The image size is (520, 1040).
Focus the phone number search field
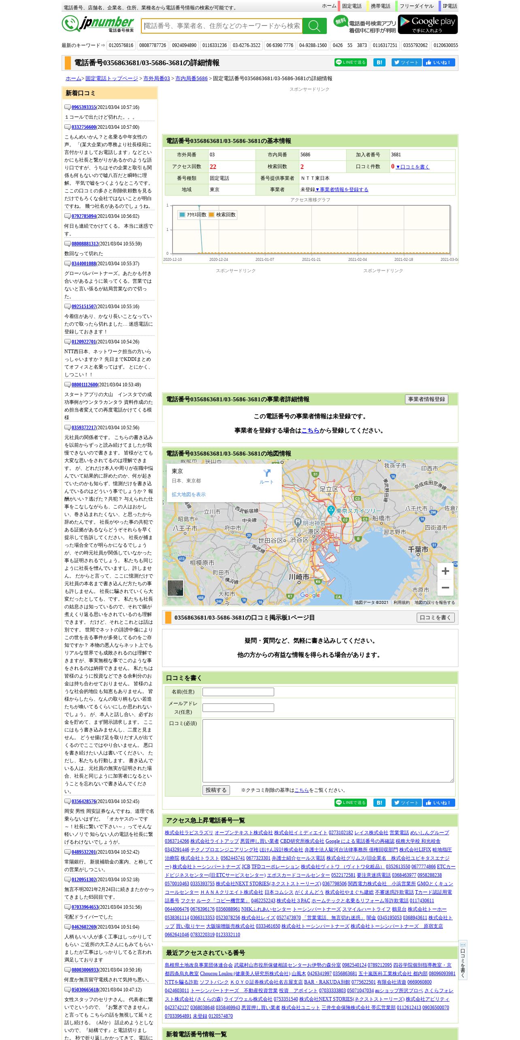pos(222,26)
